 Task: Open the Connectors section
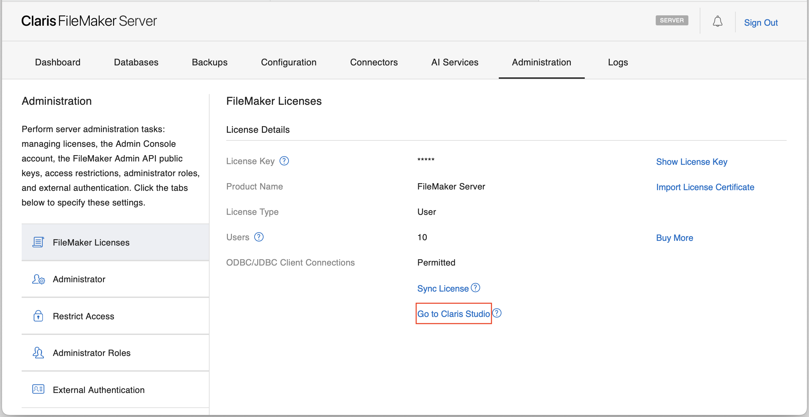(374, 62)
